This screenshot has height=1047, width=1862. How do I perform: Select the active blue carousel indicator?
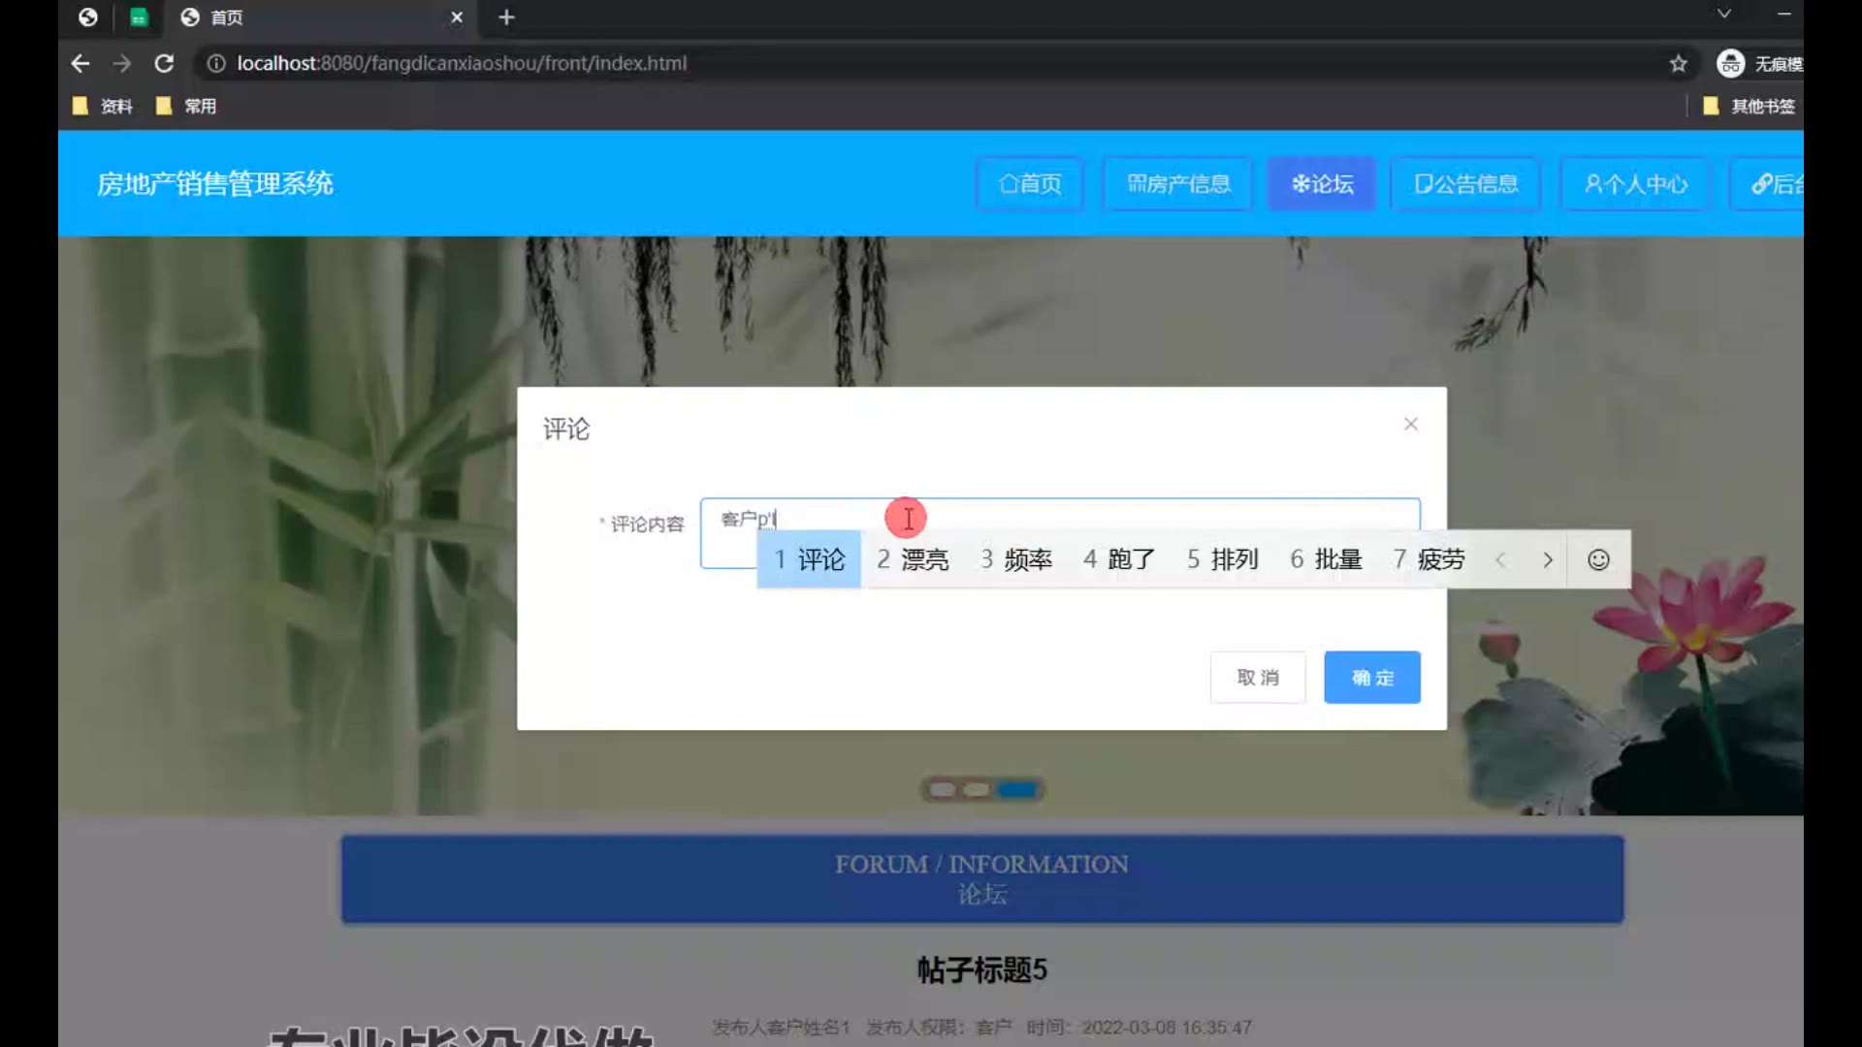click(x=1017, y=790)
